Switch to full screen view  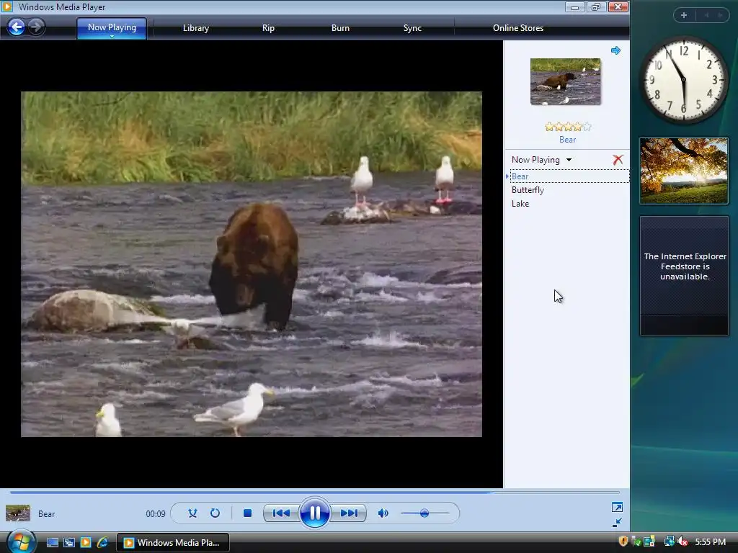coord(617,507)
